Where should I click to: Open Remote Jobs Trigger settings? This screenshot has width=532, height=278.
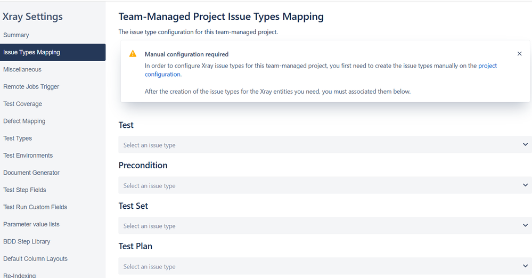[31, 87]
